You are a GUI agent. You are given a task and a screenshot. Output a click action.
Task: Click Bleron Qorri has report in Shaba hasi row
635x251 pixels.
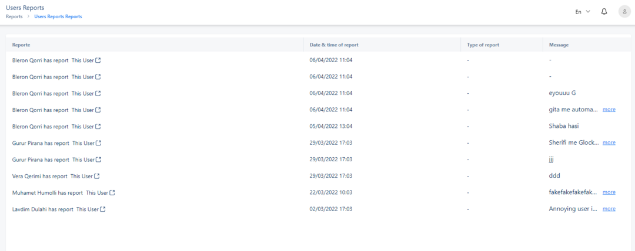pyautogui.click(x=40, y=127)
